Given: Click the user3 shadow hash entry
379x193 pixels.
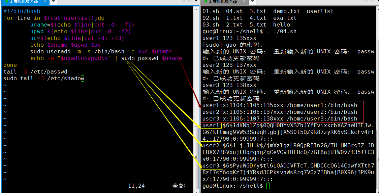Looking at the screenshot, I should (288, 173).
